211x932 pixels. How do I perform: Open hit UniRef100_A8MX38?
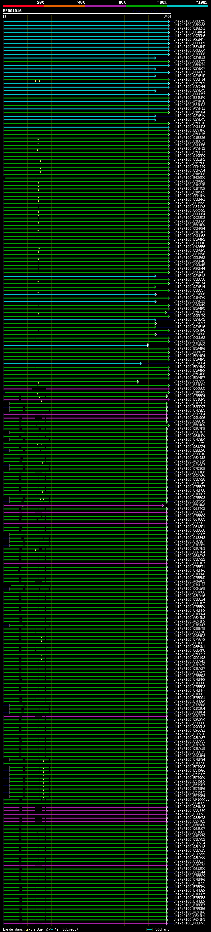[x=189, y=25]
